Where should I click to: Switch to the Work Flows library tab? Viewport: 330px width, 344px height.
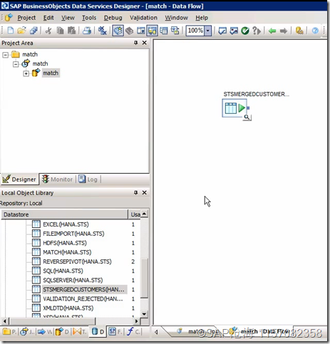point(45,332)
